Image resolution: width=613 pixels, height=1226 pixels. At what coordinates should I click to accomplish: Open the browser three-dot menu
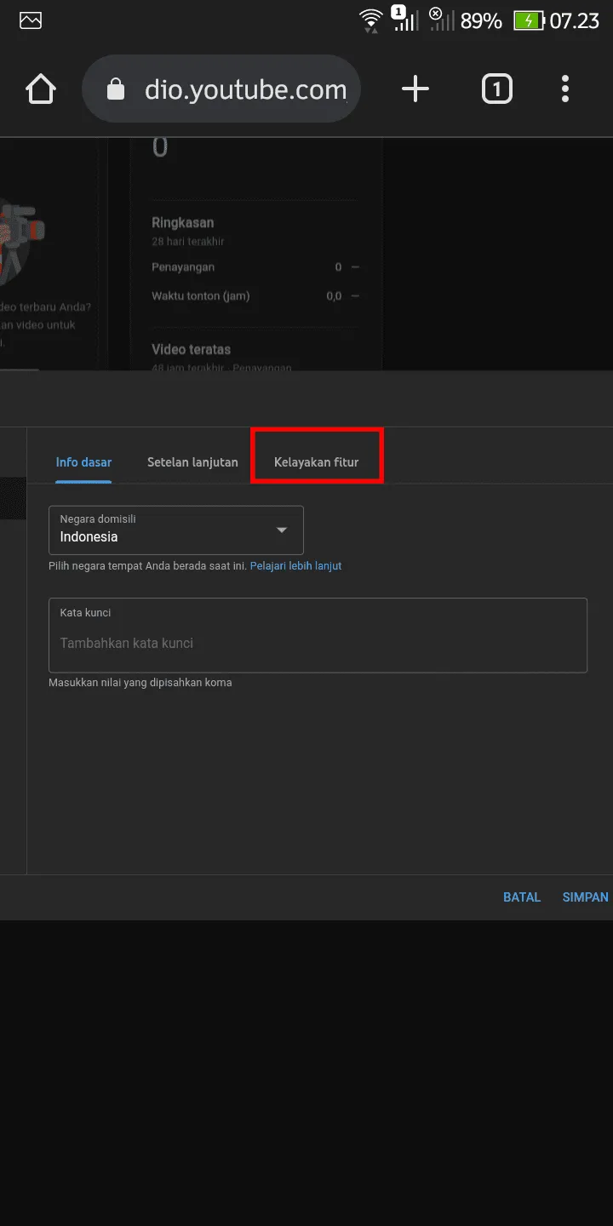pos(565,89)
